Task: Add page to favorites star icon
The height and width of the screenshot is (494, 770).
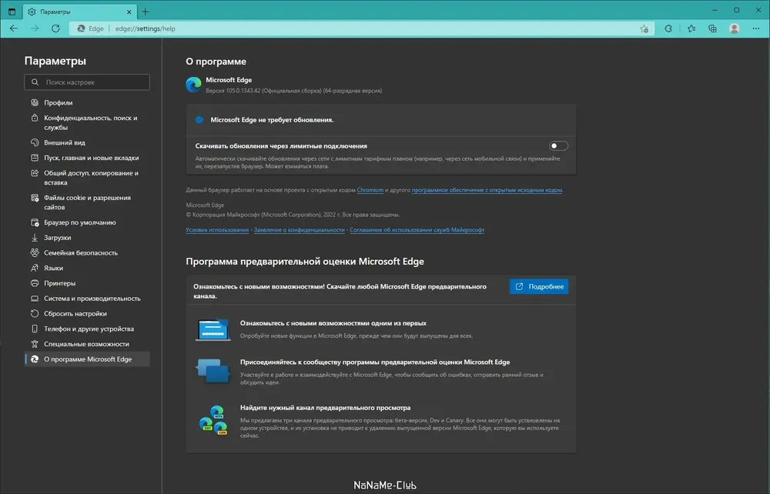Action: (644, 29)
